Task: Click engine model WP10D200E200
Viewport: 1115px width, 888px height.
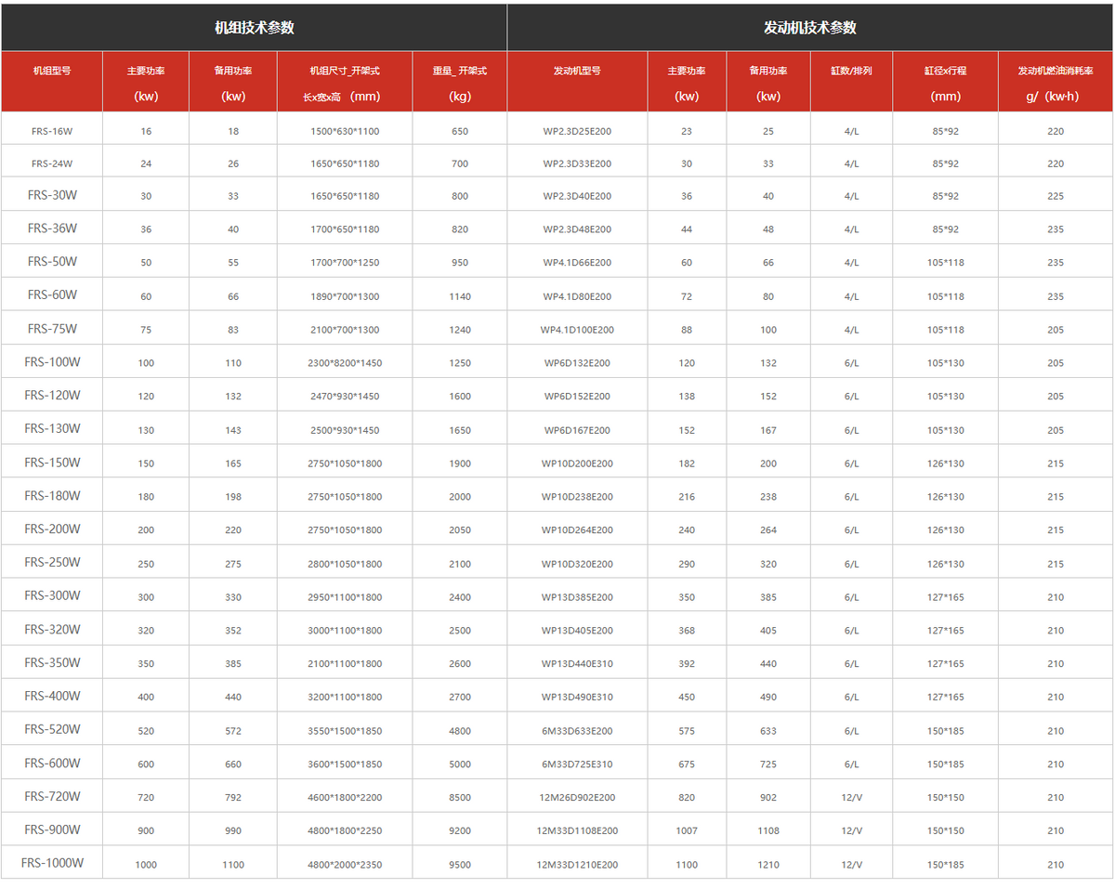Action: point(577,464)
